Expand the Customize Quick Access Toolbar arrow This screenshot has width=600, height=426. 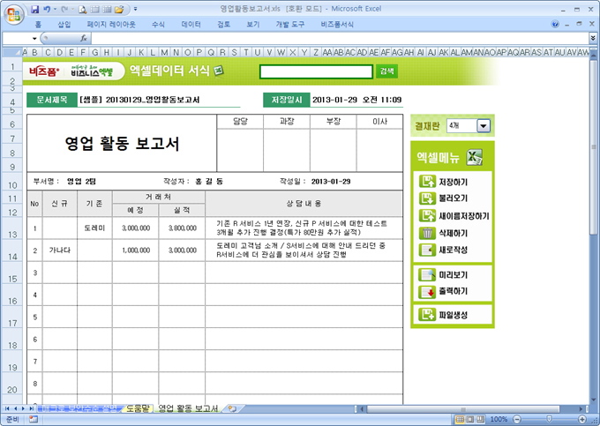pos(136,9)
